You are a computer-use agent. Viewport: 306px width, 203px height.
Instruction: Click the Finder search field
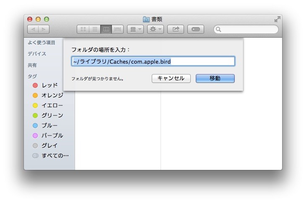(246, 29)
